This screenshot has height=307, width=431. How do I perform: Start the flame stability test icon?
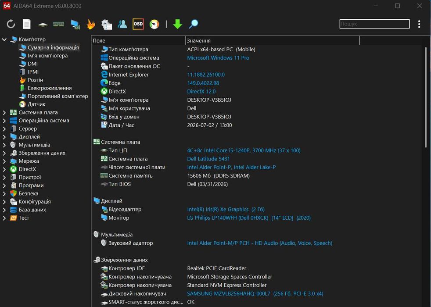coord(91,24)
